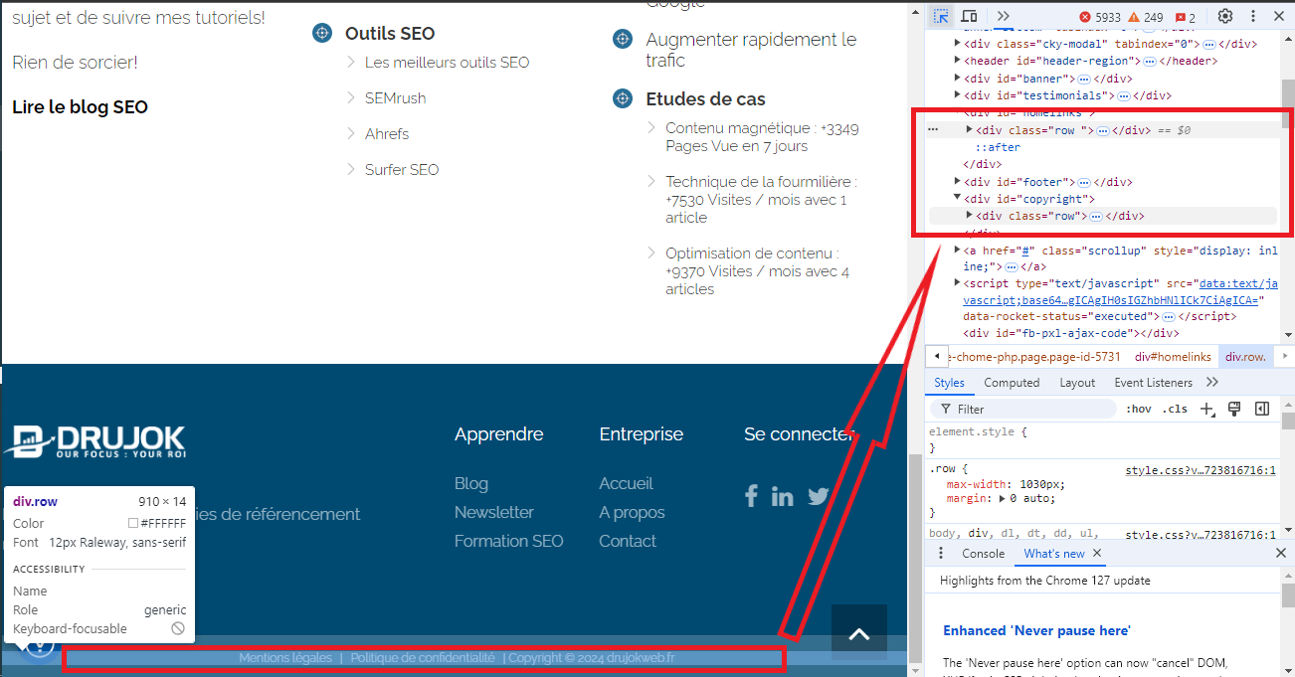The width and height of the screenshot is (1295, 677).
Task: Toggle the computed styles sidebar icon
Action: point(1262,409)
